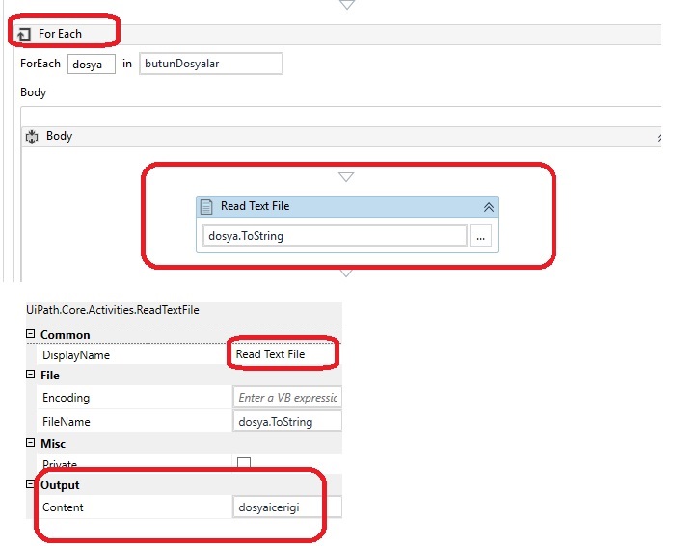Edit the dosya.ToString path in activity

click(335, 236)
